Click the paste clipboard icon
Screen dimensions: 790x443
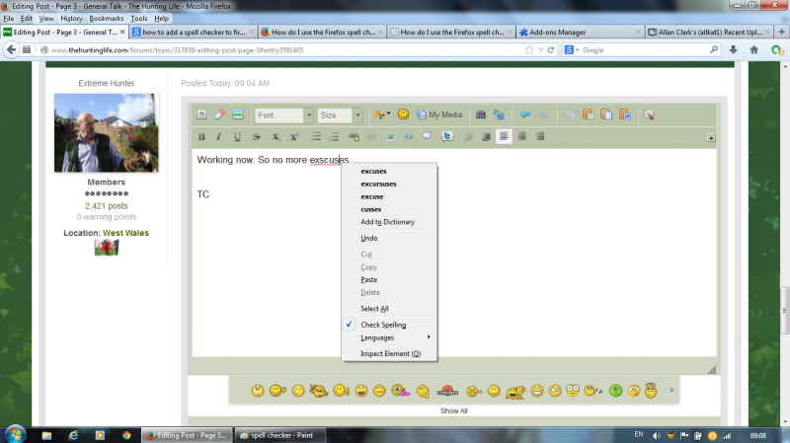click(588, 114)
